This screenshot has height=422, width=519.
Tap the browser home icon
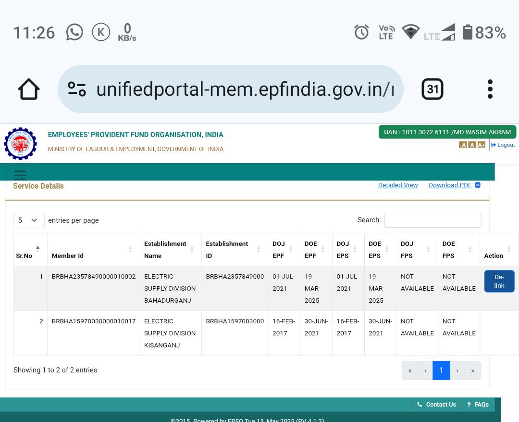[x=29, y=89]
